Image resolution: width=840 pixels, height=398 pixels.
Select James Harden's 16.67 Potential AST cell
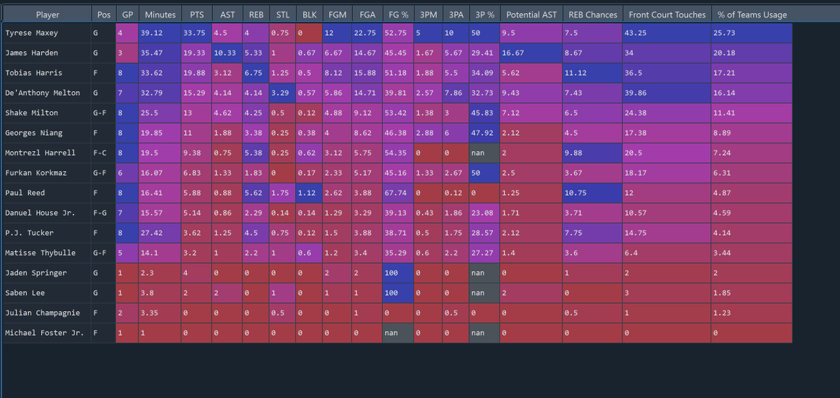click(x=531, y=53)
